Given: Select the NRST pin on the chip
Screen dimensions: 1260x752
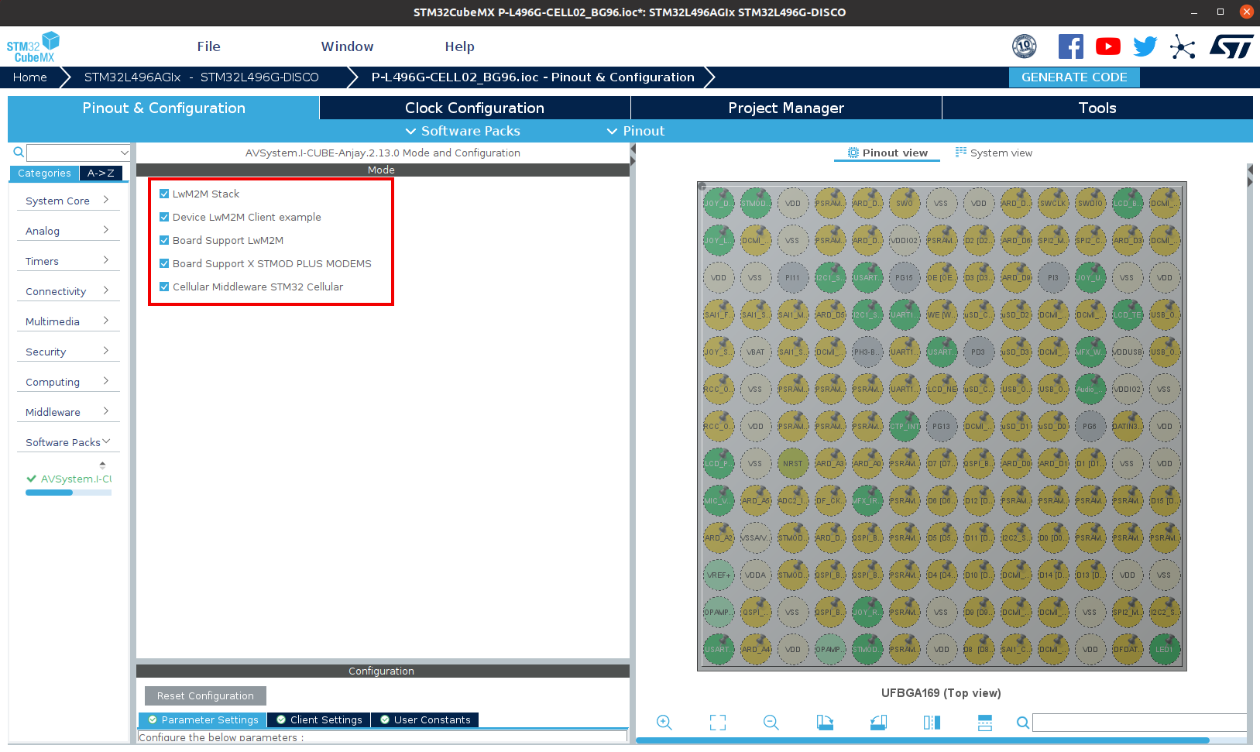Looking at the screenshot, I should [x=792, y=464].
